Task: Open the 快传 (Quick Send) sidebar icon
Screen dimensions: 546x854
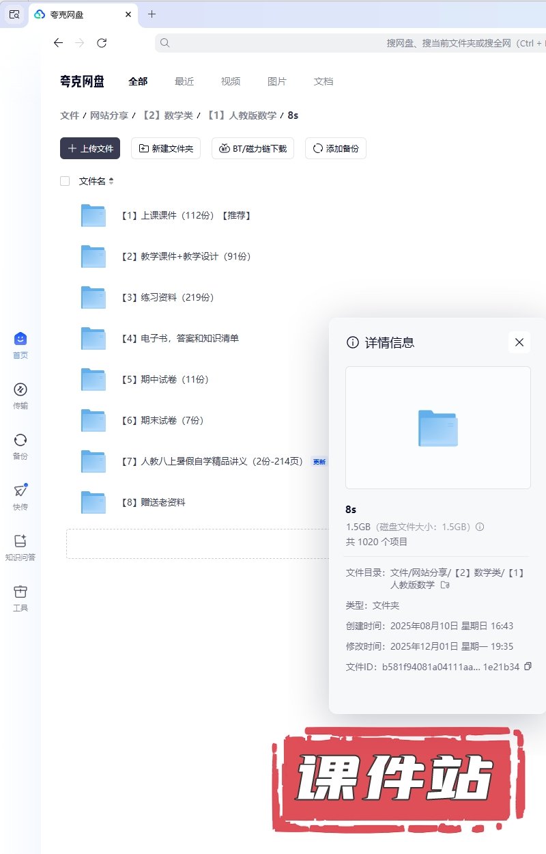Action: pos(20,491)
